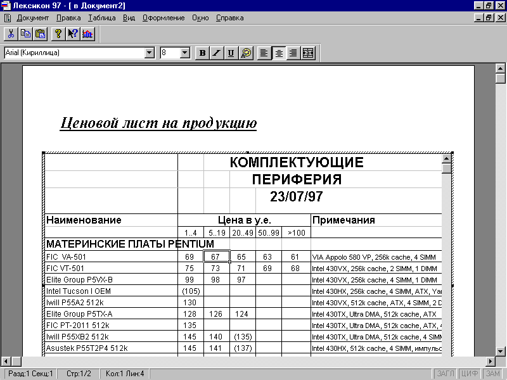Open the Правка menu
This screenshot has height=380, width=507.
tap(68, 18)
